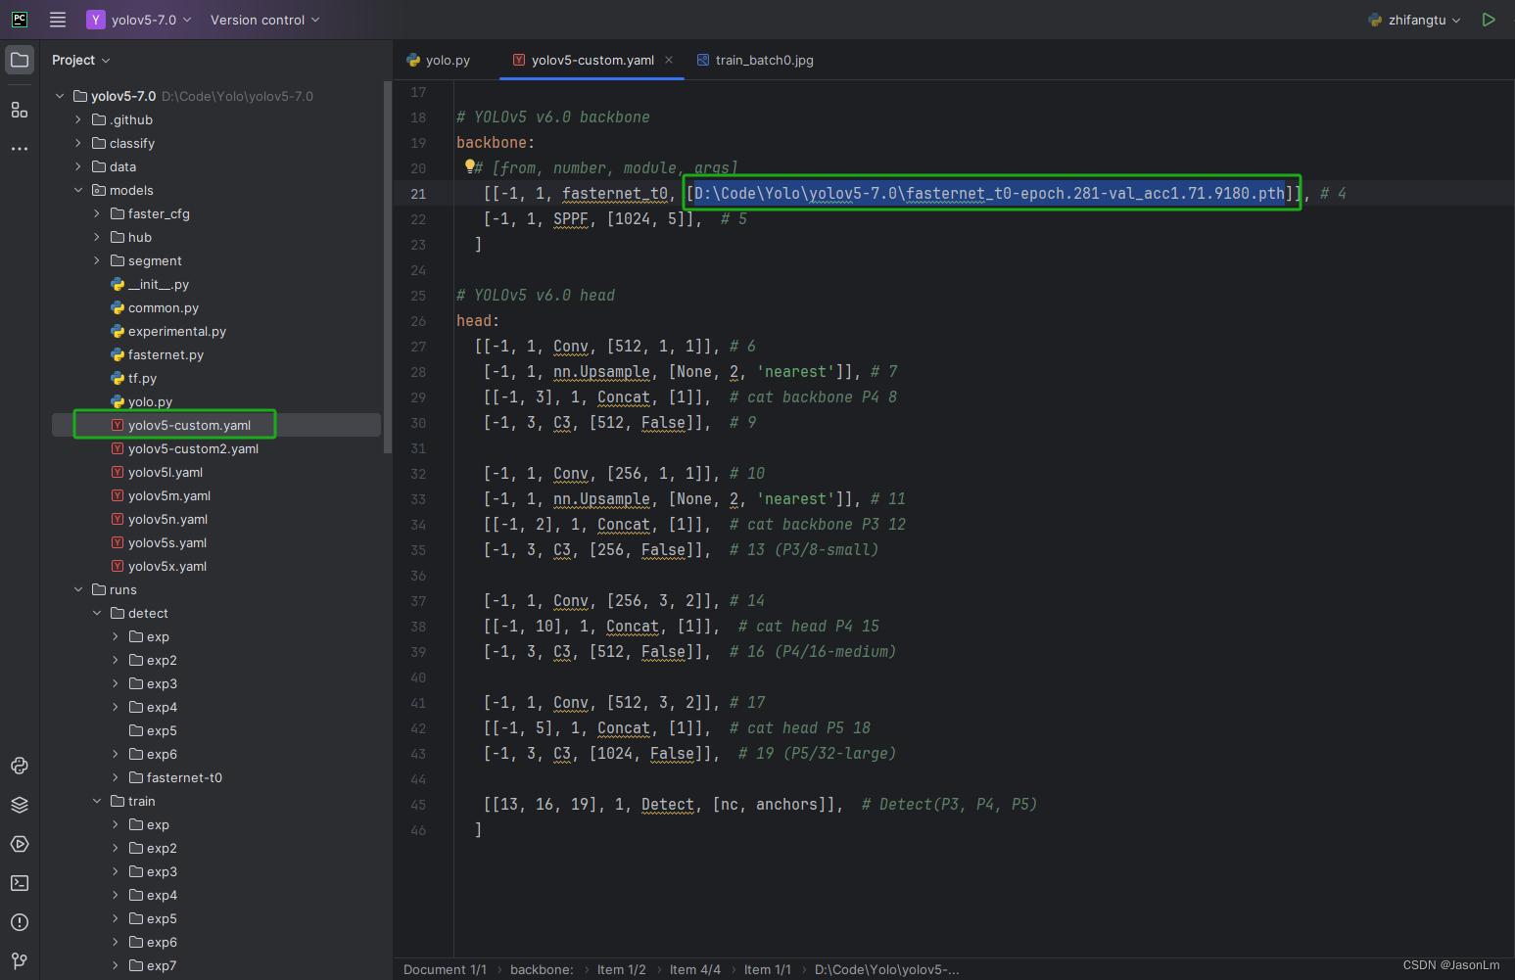Collapse the yolov5-7.0 root folder
Screen dimensions: 1515x980
coord(60,96)
